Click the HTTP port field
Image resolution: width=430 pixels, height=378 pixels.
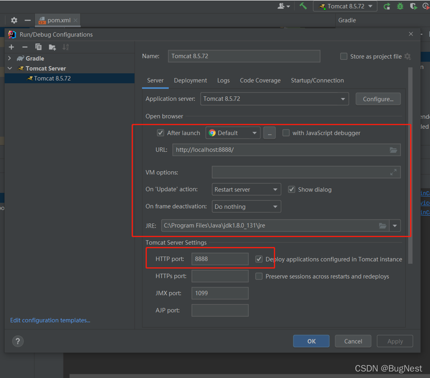[220, 259]
